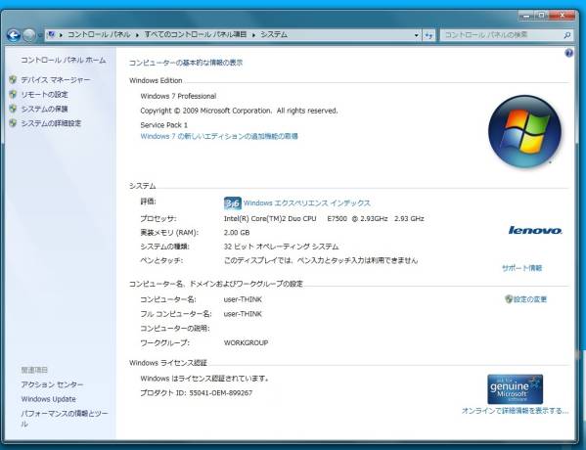Open the recent pages dropdown beside the Forward button
This screenshot has height=450, width=586.
(40, 35)
